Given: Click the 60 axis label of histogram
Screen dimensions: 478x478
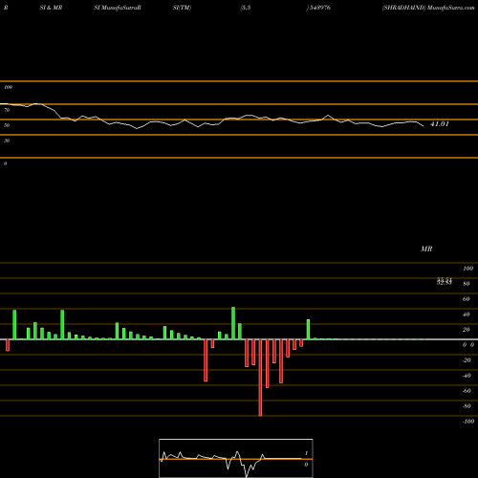Looking at the screenshot, I should (x=466, y=299).
